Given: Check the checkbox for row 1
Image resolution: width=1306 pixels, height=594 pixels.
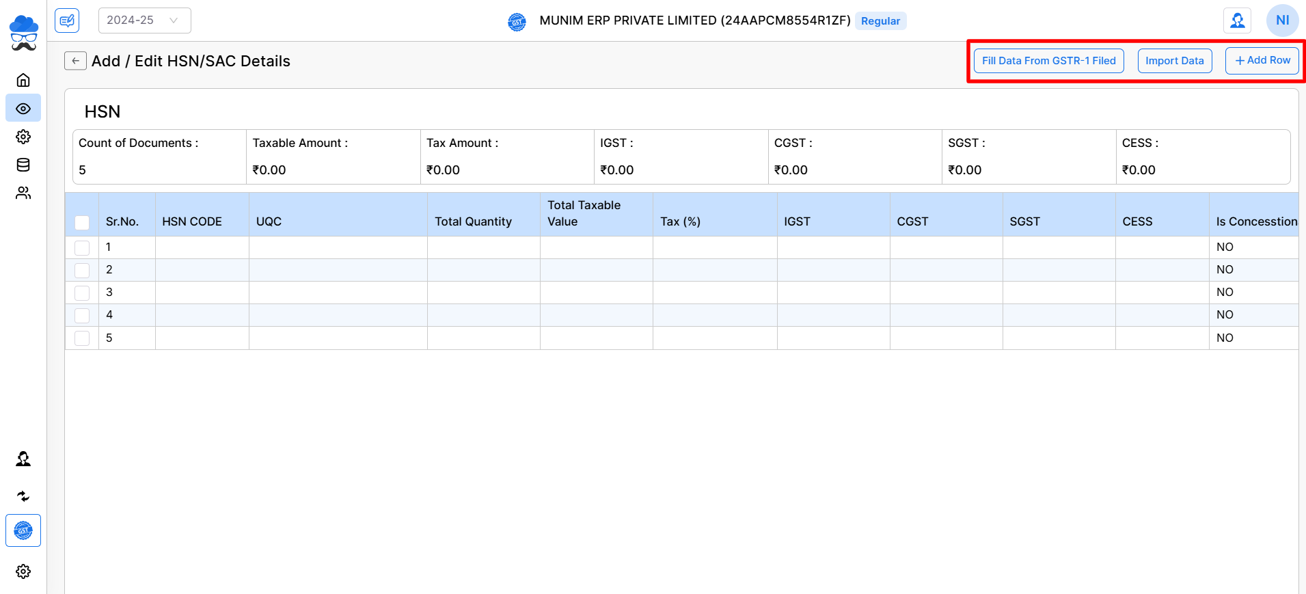Looking at the screenshot, I should [82, 247].
